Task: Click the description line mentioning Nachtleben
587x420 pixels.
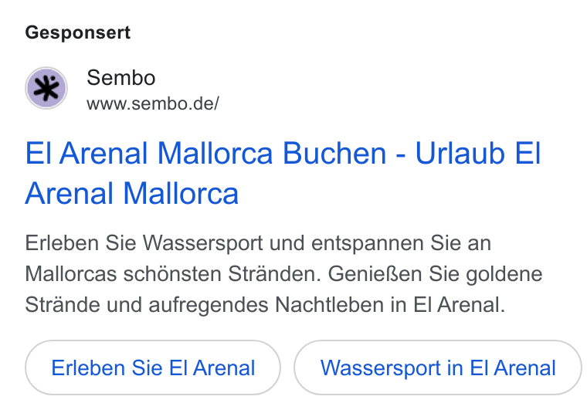Action: [265, 305]
